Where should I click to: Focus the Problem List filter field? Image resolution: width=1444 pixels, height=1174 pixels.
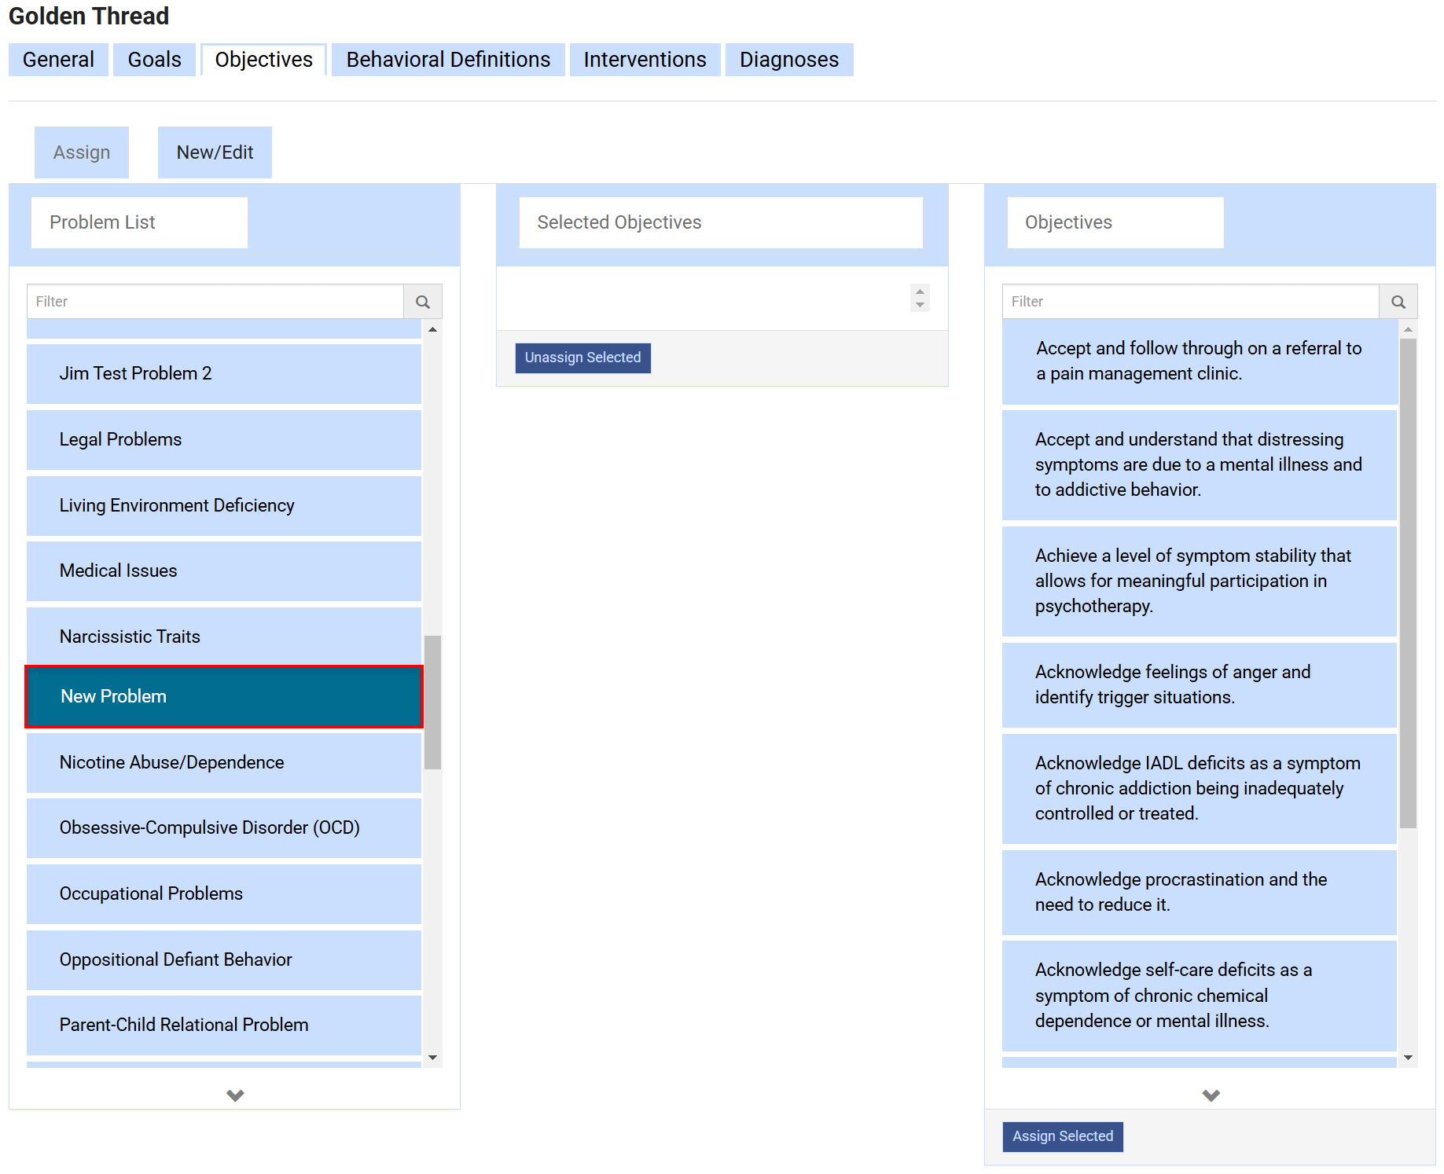215,302
